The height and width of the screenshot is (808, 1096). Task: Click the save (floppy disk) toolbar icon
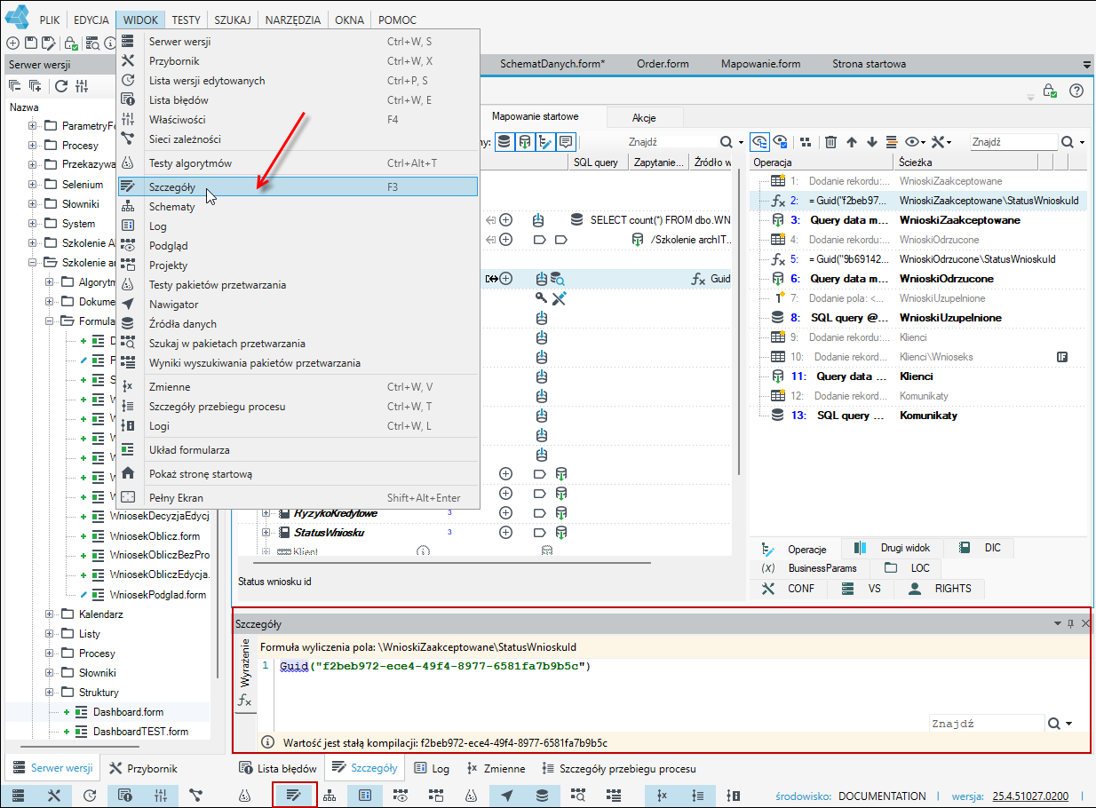(31, 43)
